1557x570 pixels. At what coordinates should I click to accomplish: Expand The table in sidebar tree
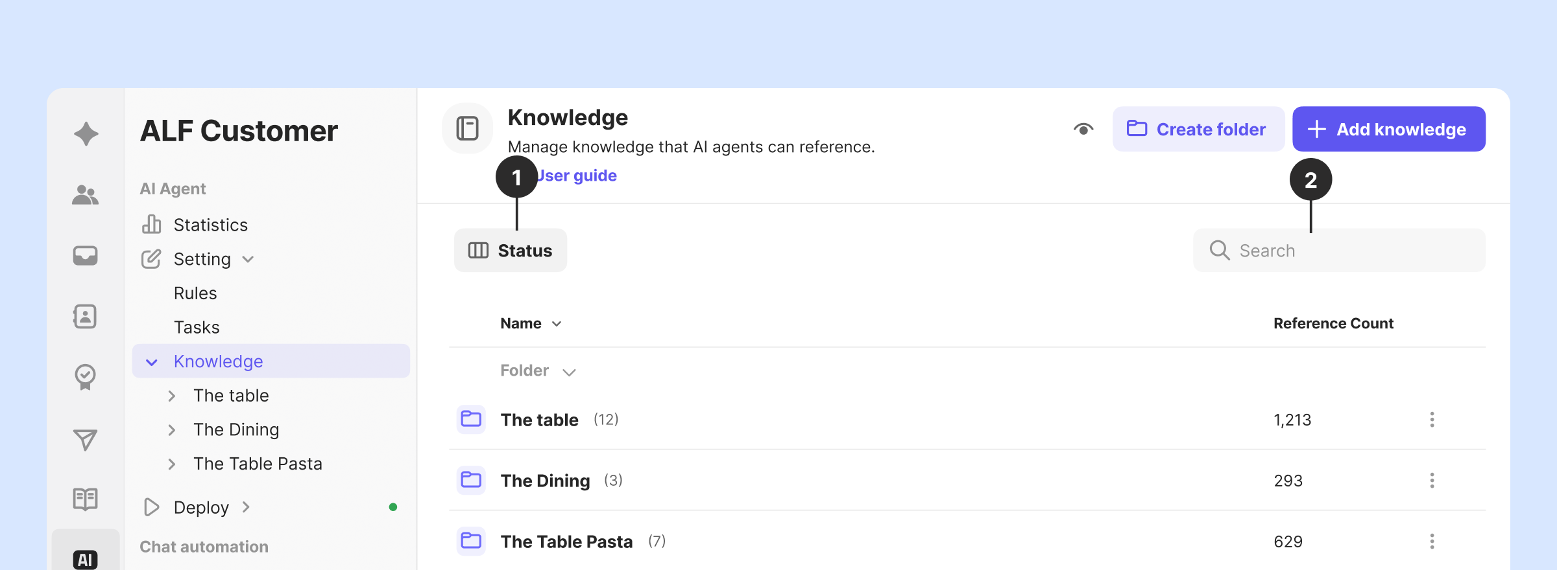click(172, 396)
